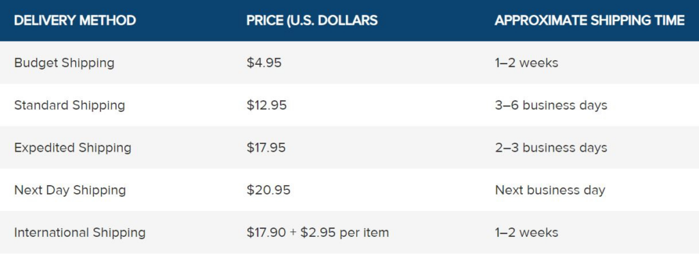Select the Next Day Shipping label

70,190
